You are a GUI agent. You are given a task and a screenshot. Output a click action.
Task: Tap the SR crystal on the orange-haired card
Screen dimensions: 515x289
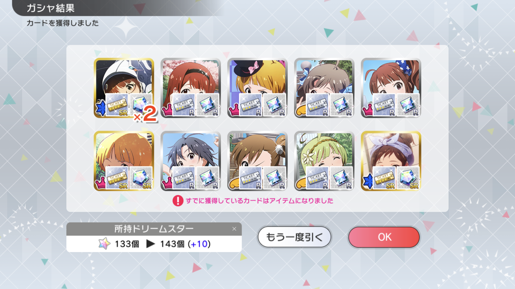click(141, 178)
